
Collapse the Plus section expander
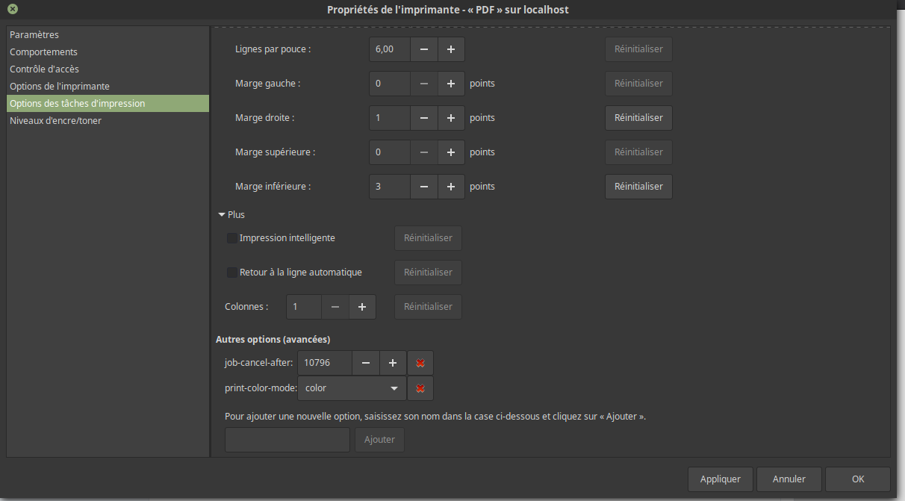pyautogui.click(x=222, y=215)
